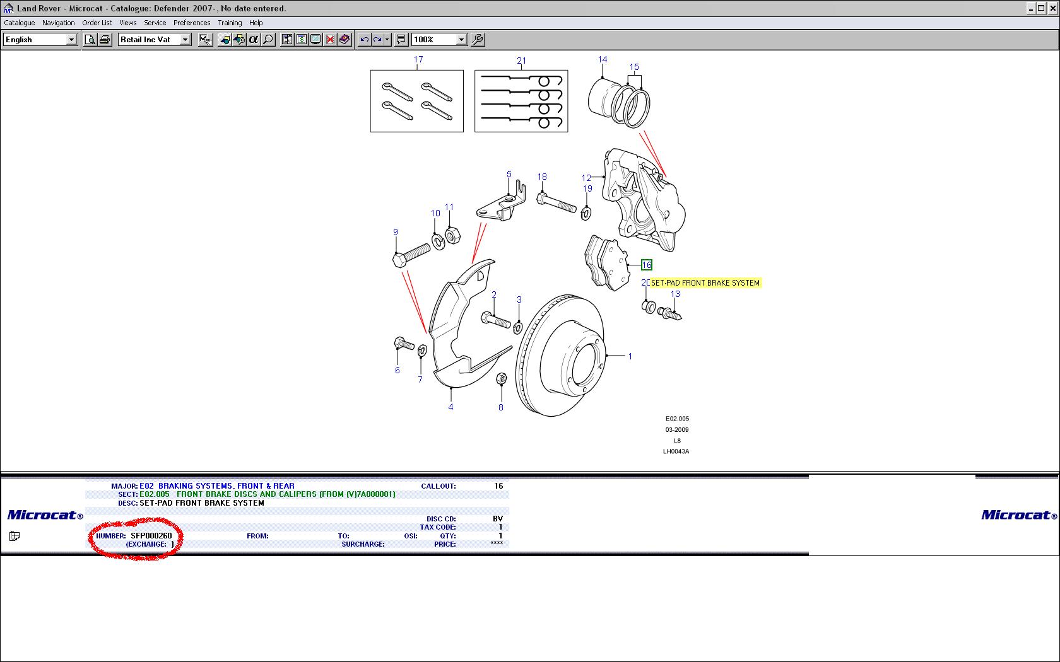Open the Service menu

click(155, 23)
